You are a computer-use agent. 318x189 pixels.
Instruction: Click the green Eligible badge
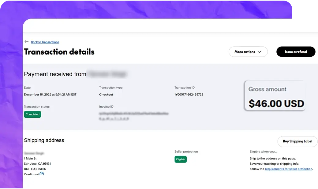[181, 159]
